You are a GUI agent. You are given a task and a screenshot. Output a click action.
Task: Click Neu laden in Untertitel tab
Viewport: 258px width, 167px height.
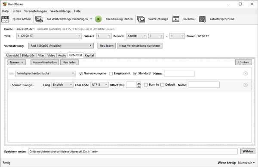69,62
